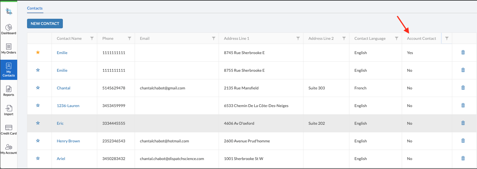Select the Contacts tab

coord(35,8)
